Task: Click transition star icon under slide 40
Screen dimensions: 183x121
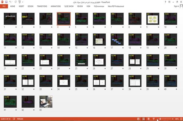Action: 176,89
